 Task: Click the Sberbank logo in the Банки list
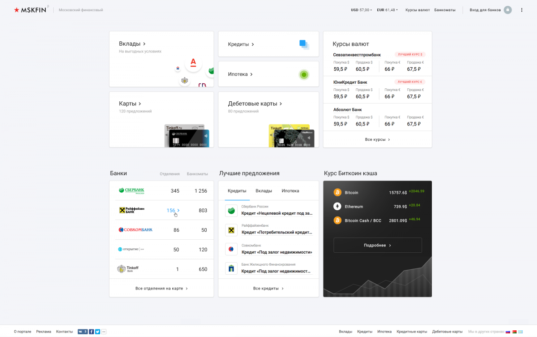(x=132, y=190)
